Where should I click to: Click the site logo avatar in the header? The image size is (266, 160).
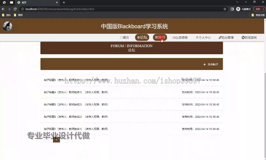pos(7,26)
